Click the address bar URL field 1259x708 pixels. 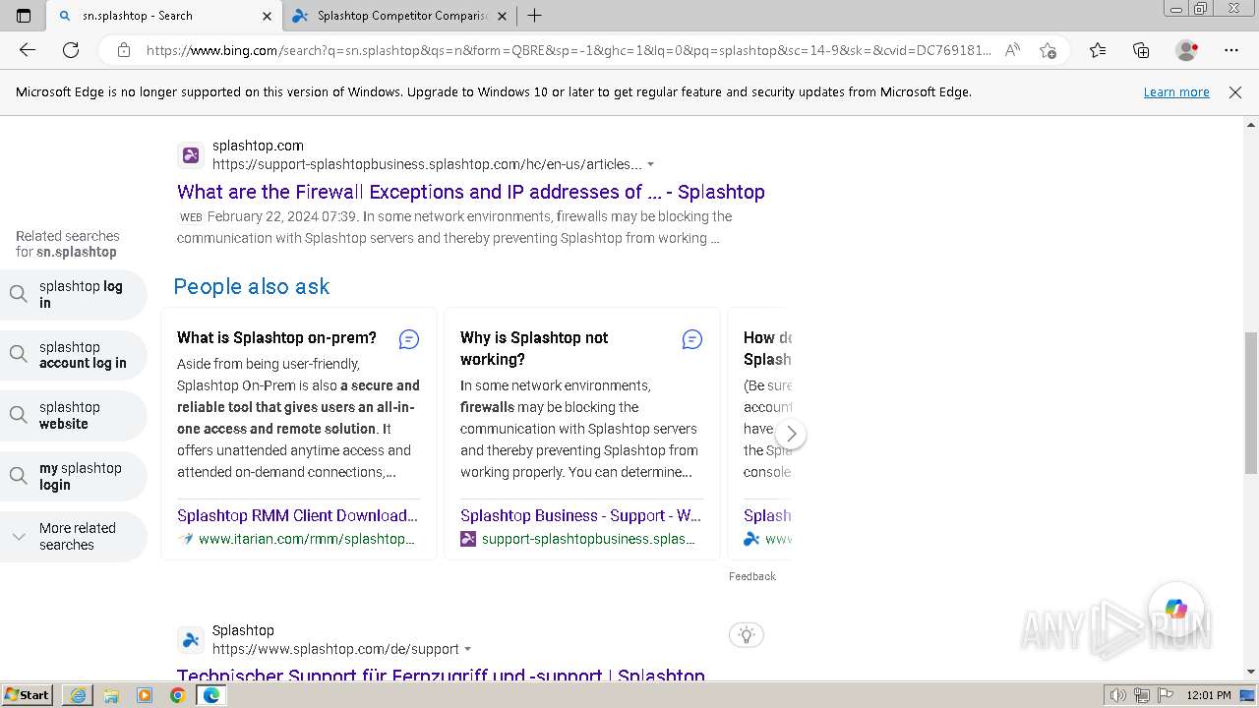click(x=569, y=50)
